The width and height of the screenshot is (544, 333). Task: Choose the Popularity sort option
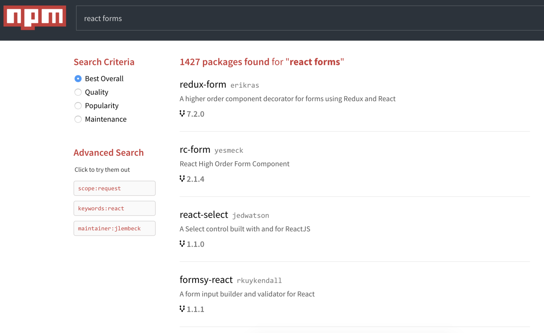pyautogui.click(x=78, y=106)
